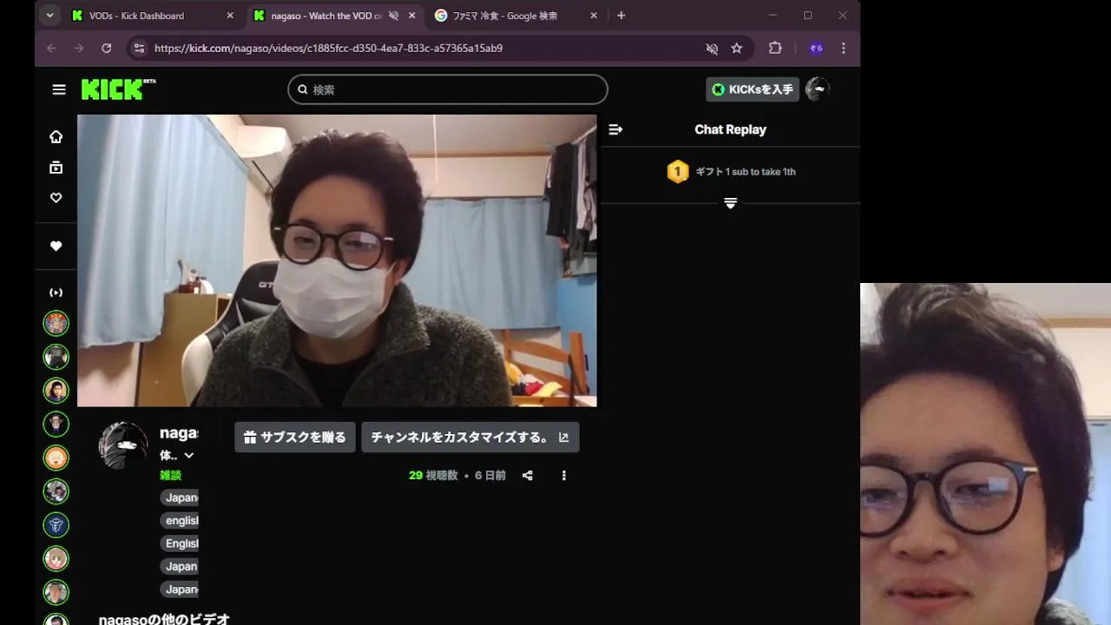
Task: Click サブスクを贈る gift sub button
Action: click(x=295, y=437)
